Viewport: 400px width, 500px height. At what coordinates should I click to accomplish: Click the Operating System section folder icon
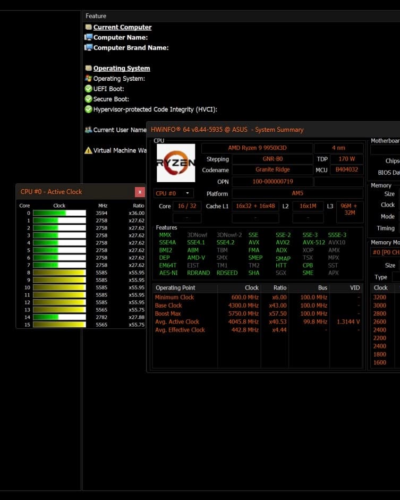pyautogui.click(x=88, y=68)
